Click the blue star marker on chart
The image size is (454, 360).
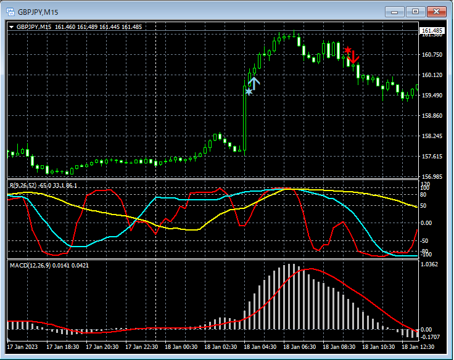pos(249,92)
